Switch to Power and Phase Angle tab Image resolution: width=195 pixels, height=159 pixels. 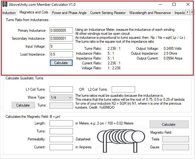pyautogui.click(x=69, y=13)
